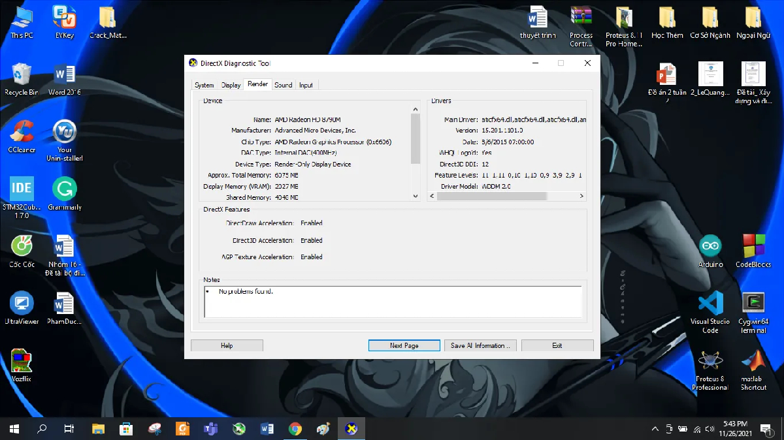This screenshot has height=440, width=784.
Task: Click the Help button
Action: (x=227, y=345)
